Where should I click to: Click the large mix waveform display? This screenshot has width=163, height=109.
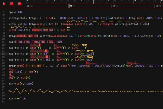click(x=86, y=91)
